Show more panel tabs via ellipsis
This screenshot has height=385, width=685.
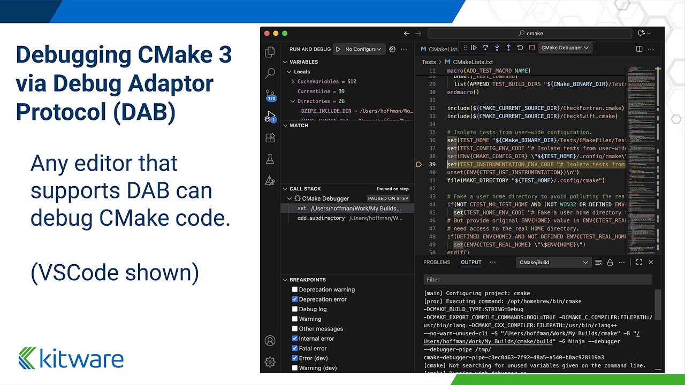pos(493,263)
